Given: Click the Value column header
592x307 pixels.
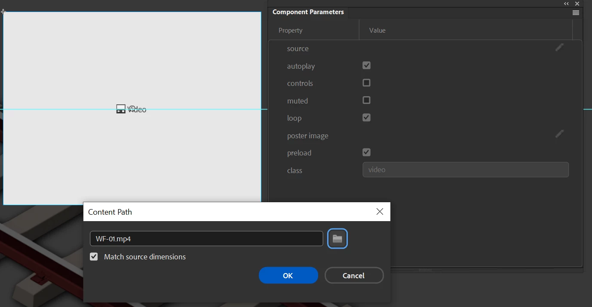Looking at the screenshot, I should [377, 30].
